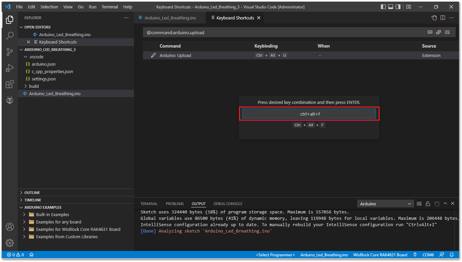Open the PlatformIO alien icon view
The image size is (462, 262).
tap(10, 100)
